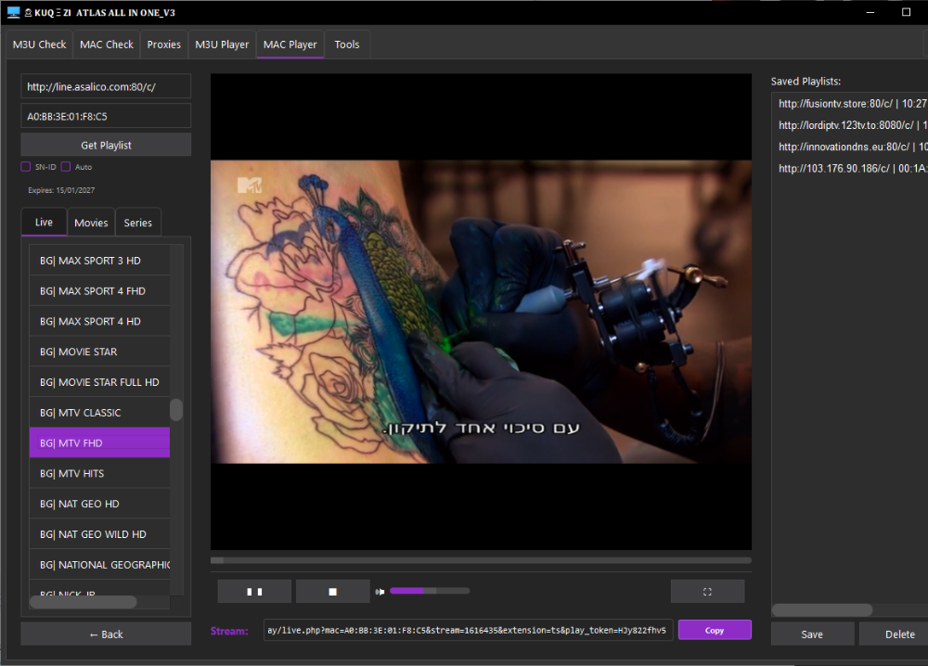
Task: Select channel BG| MTV FHD
Action: pos(99,443)
